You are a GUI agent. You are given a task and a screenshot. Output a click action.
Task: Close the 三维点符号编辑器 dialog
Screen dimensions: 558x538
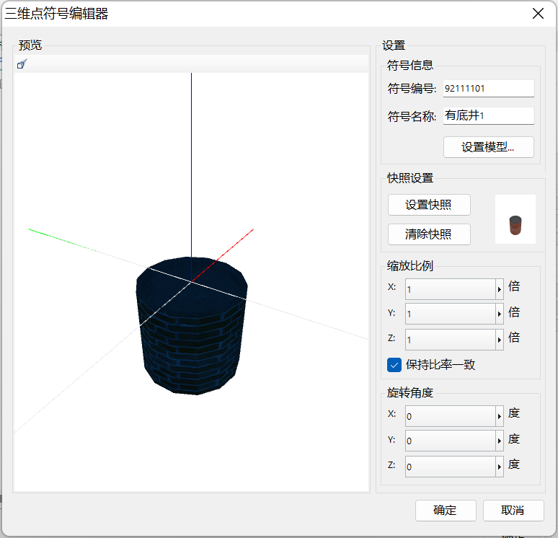538,14
